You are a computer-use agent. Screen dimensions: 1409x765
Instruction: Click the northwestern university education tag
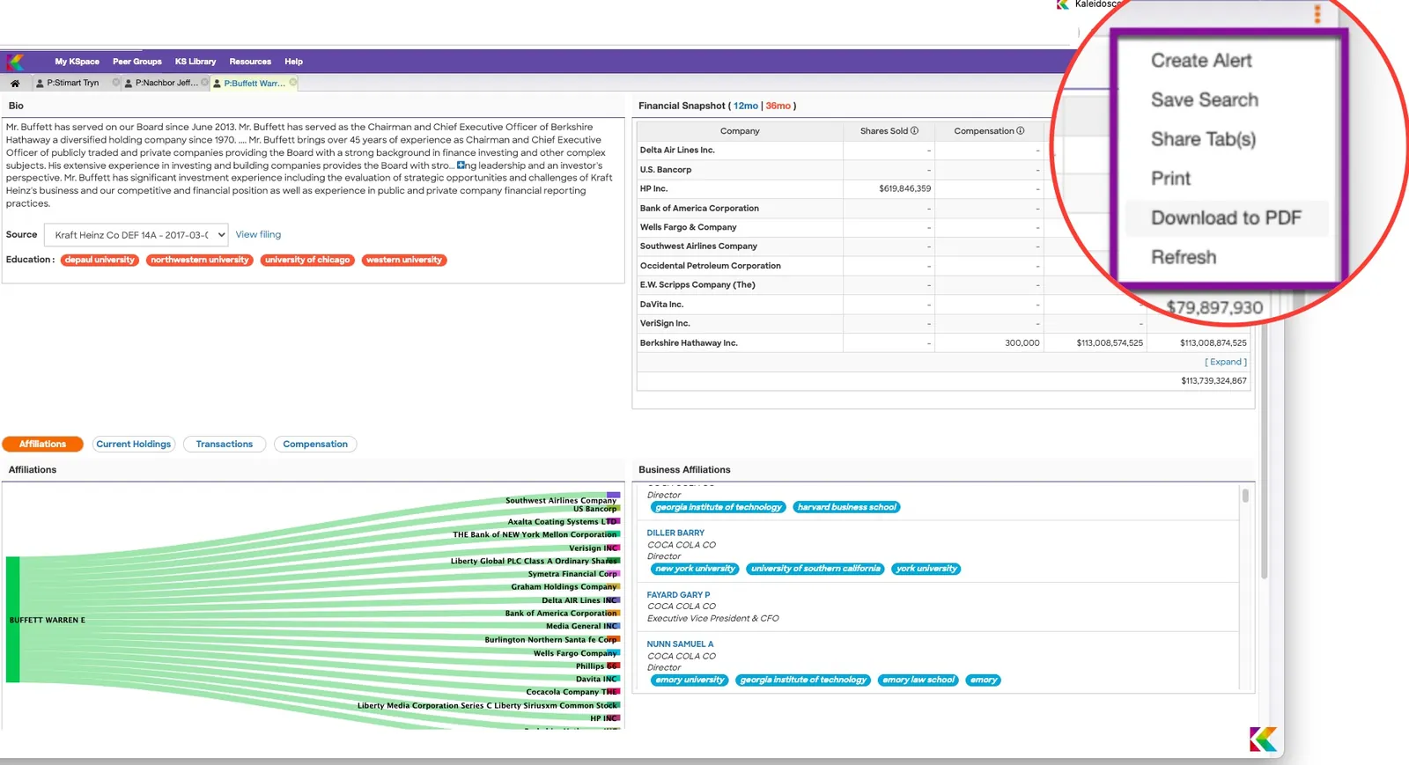coord(200,261)
